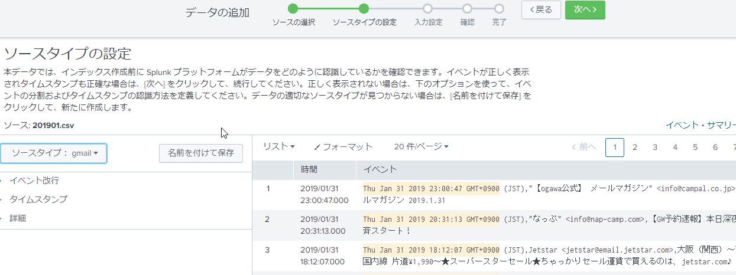Click highlighted timestamp Thu Jan 31 2019 23:00:47
Screen dimensions: 736x275
pos(431,188)
